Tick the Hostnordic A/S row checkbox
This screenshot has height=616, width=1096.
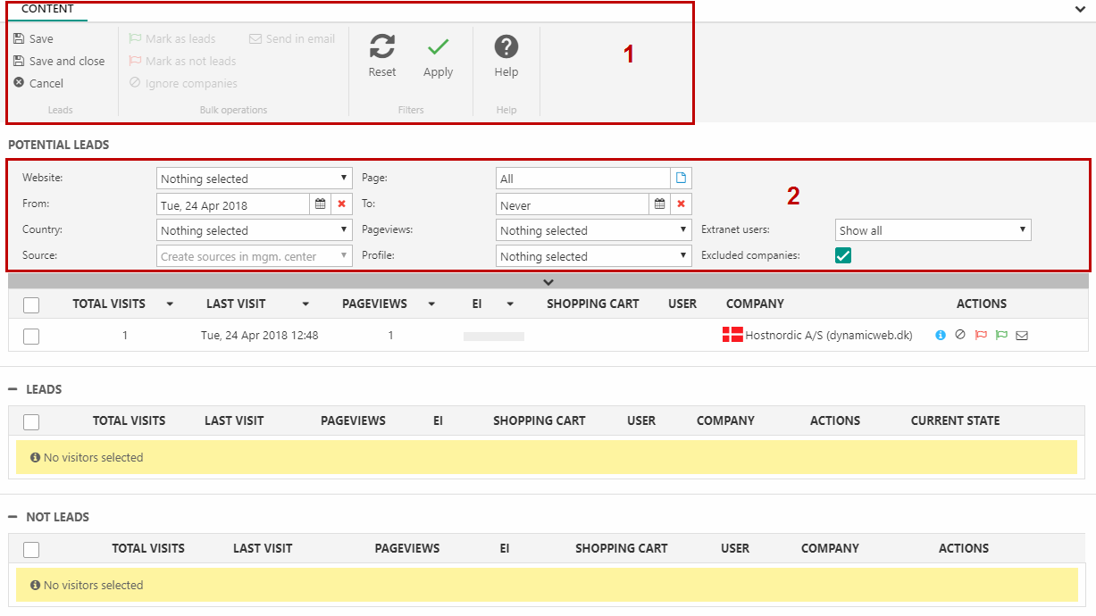pos(31,337)
